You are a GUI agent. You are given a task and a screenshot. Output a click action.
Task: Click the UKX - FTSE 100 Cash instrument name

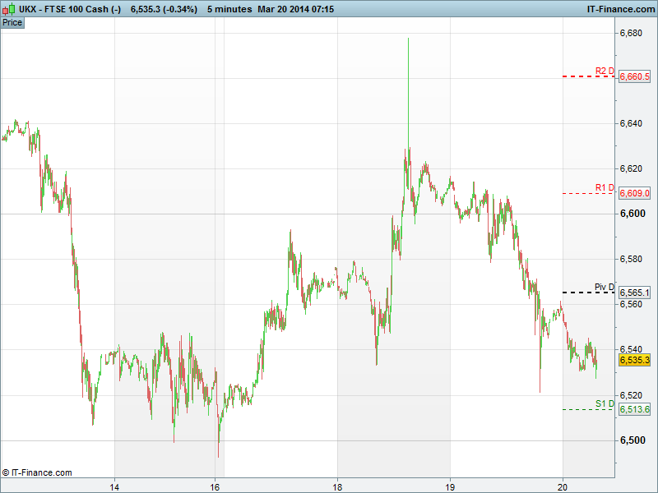(70, 9)
